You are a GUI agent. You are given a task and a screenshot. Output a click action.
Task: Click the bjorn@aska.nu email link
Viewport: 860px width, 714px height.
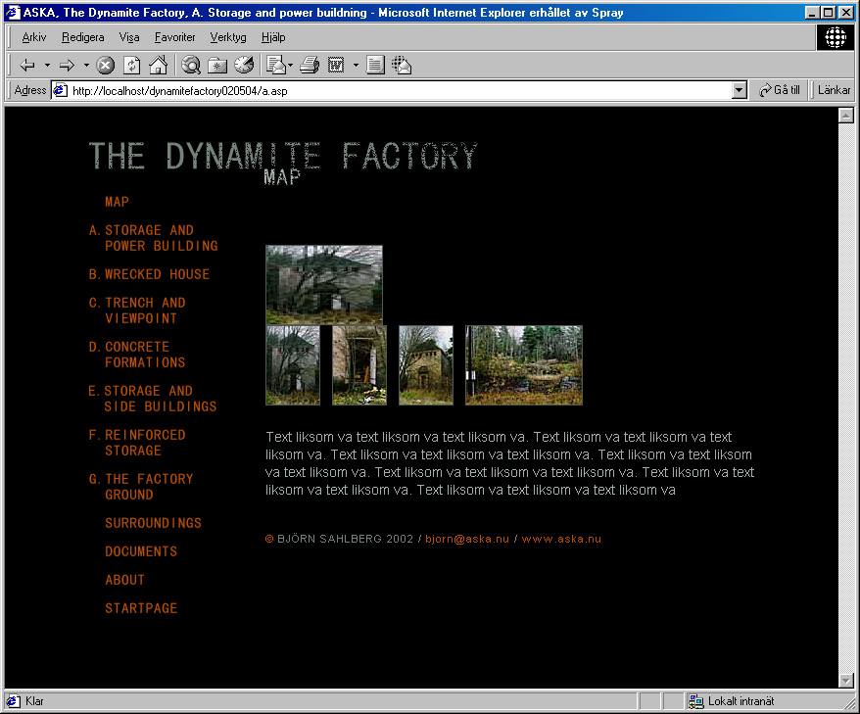(x=467, y=539)
